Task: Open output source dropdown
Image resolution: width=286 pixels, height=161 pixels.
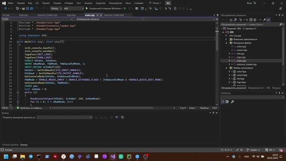Action: [64, 117]
